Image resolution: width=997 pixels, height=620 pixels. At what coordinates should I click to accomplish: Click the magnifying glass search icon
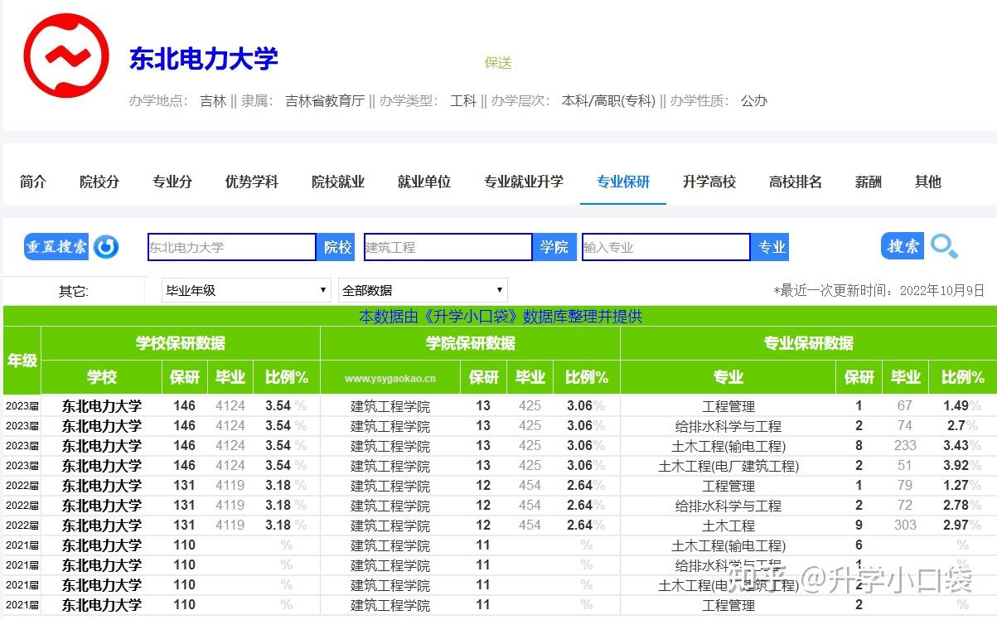[x=944, y=246]
